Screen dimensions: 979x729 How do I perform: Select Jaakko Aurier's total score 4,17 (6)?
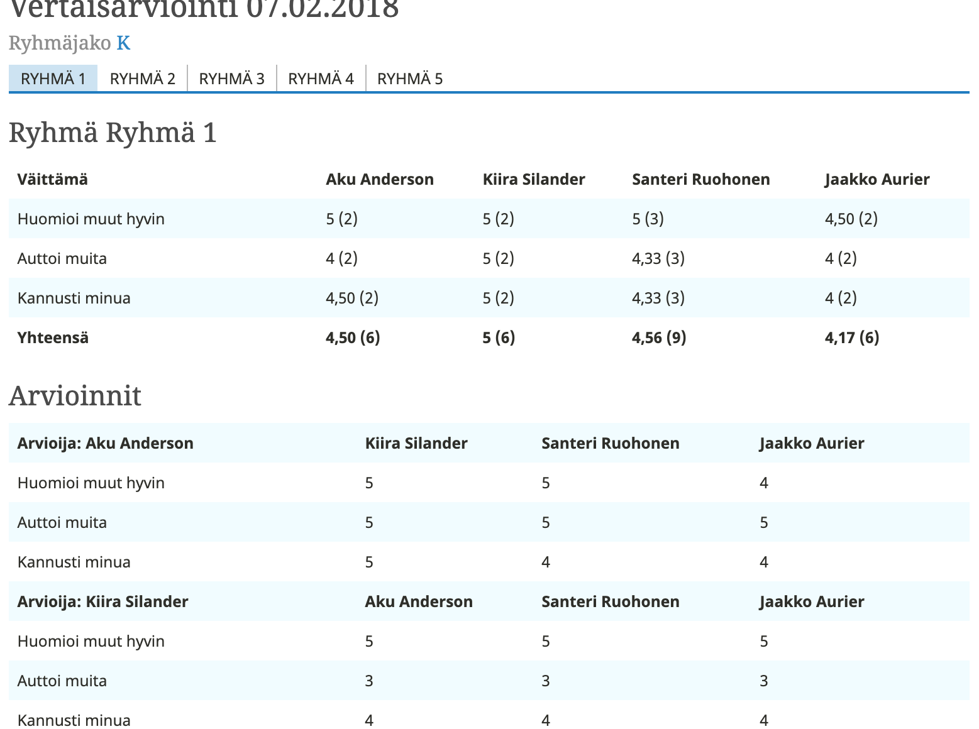(x=851, y=337)
